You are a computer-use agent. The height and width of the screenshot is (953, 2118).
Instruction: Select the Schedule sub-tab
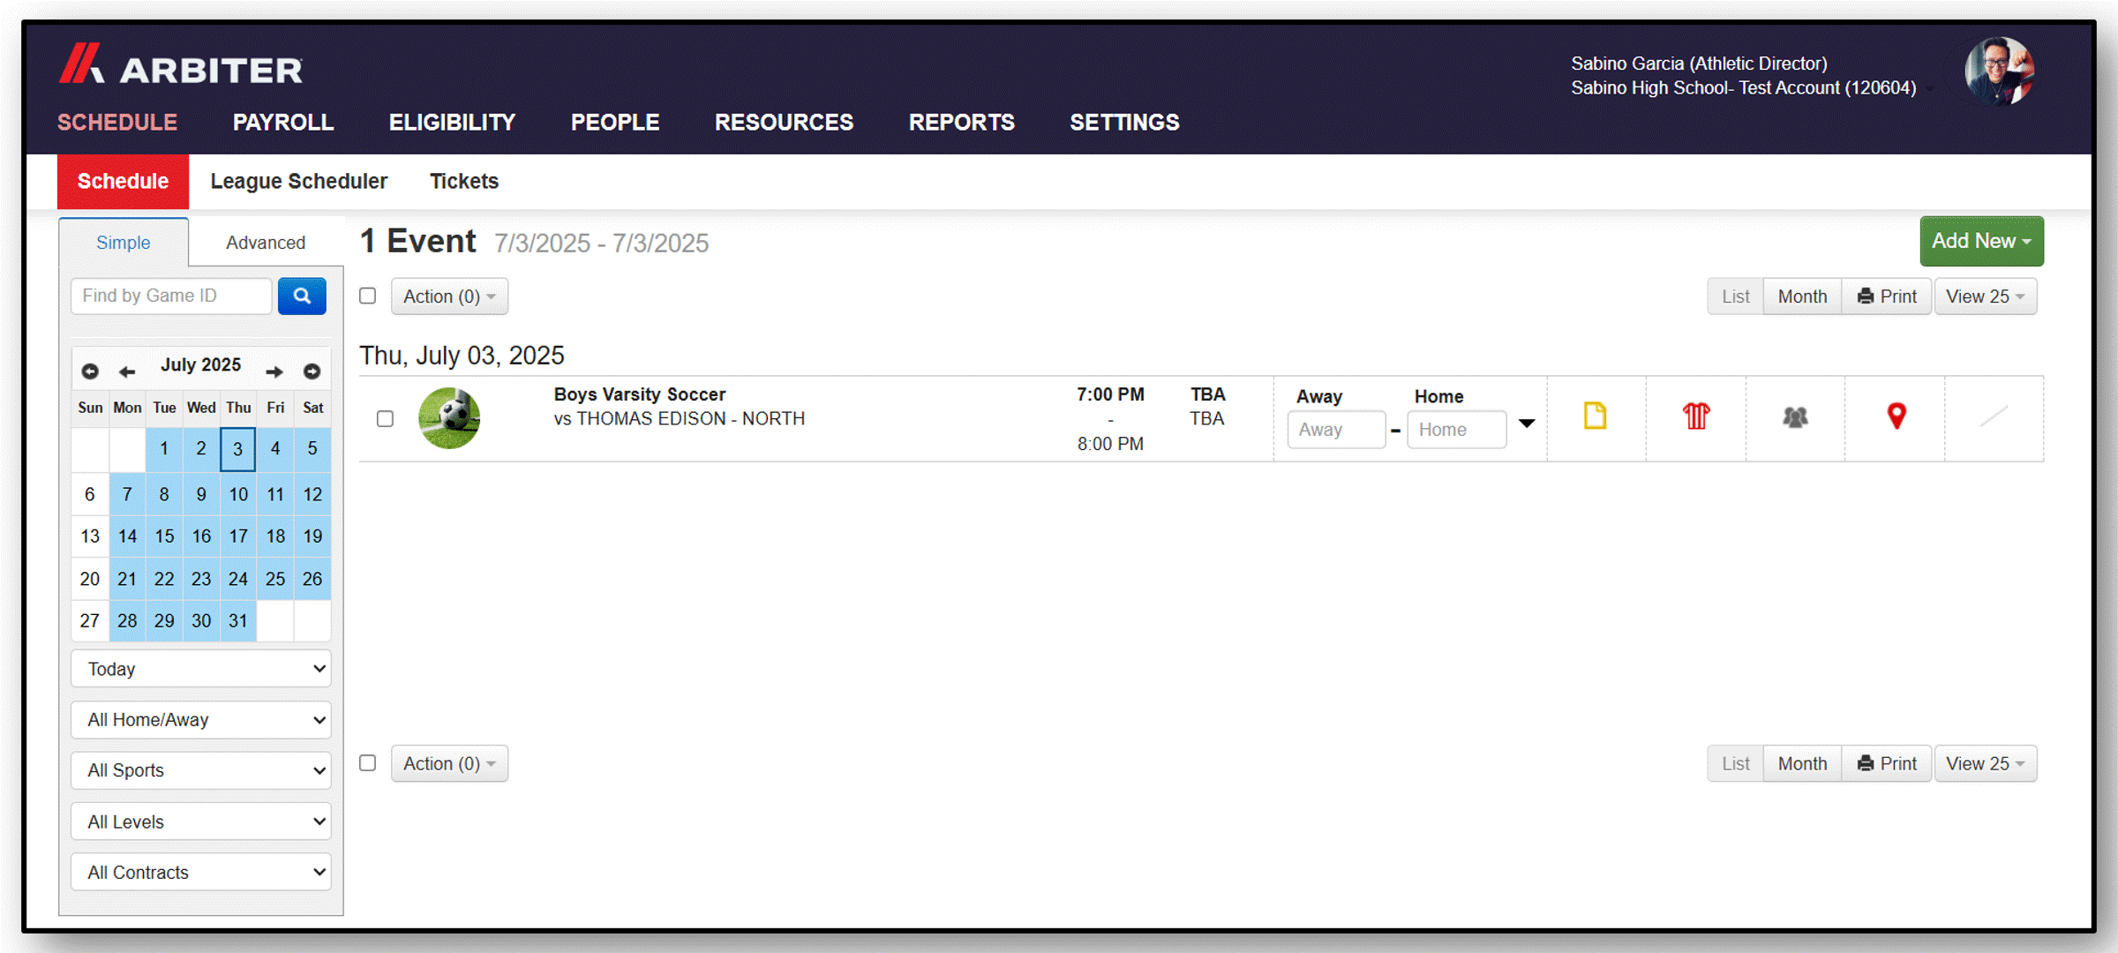pos(123,181)
